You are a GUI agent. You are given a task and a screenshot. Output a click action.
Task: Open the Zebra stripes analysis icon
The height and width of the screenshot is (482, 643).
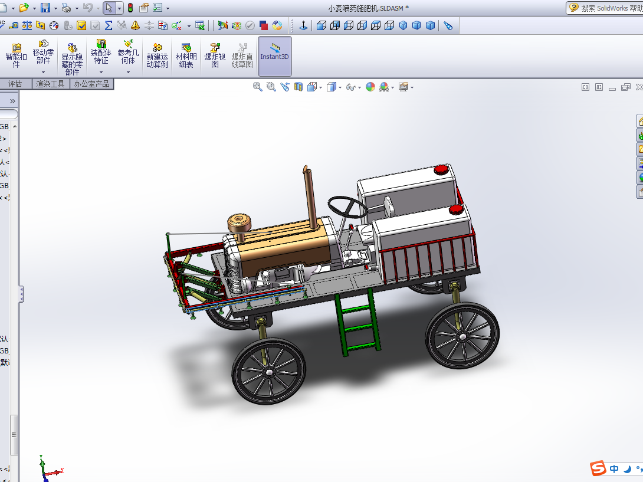point(237,26)
